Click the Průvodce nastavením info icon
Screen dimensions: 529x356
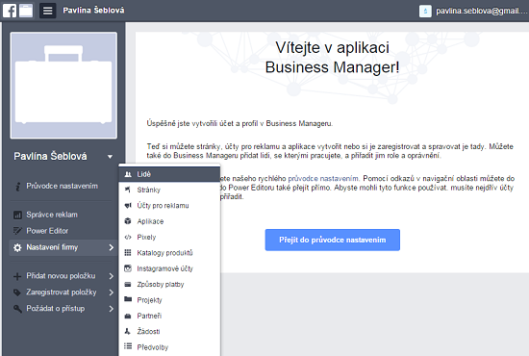(17, 187)
